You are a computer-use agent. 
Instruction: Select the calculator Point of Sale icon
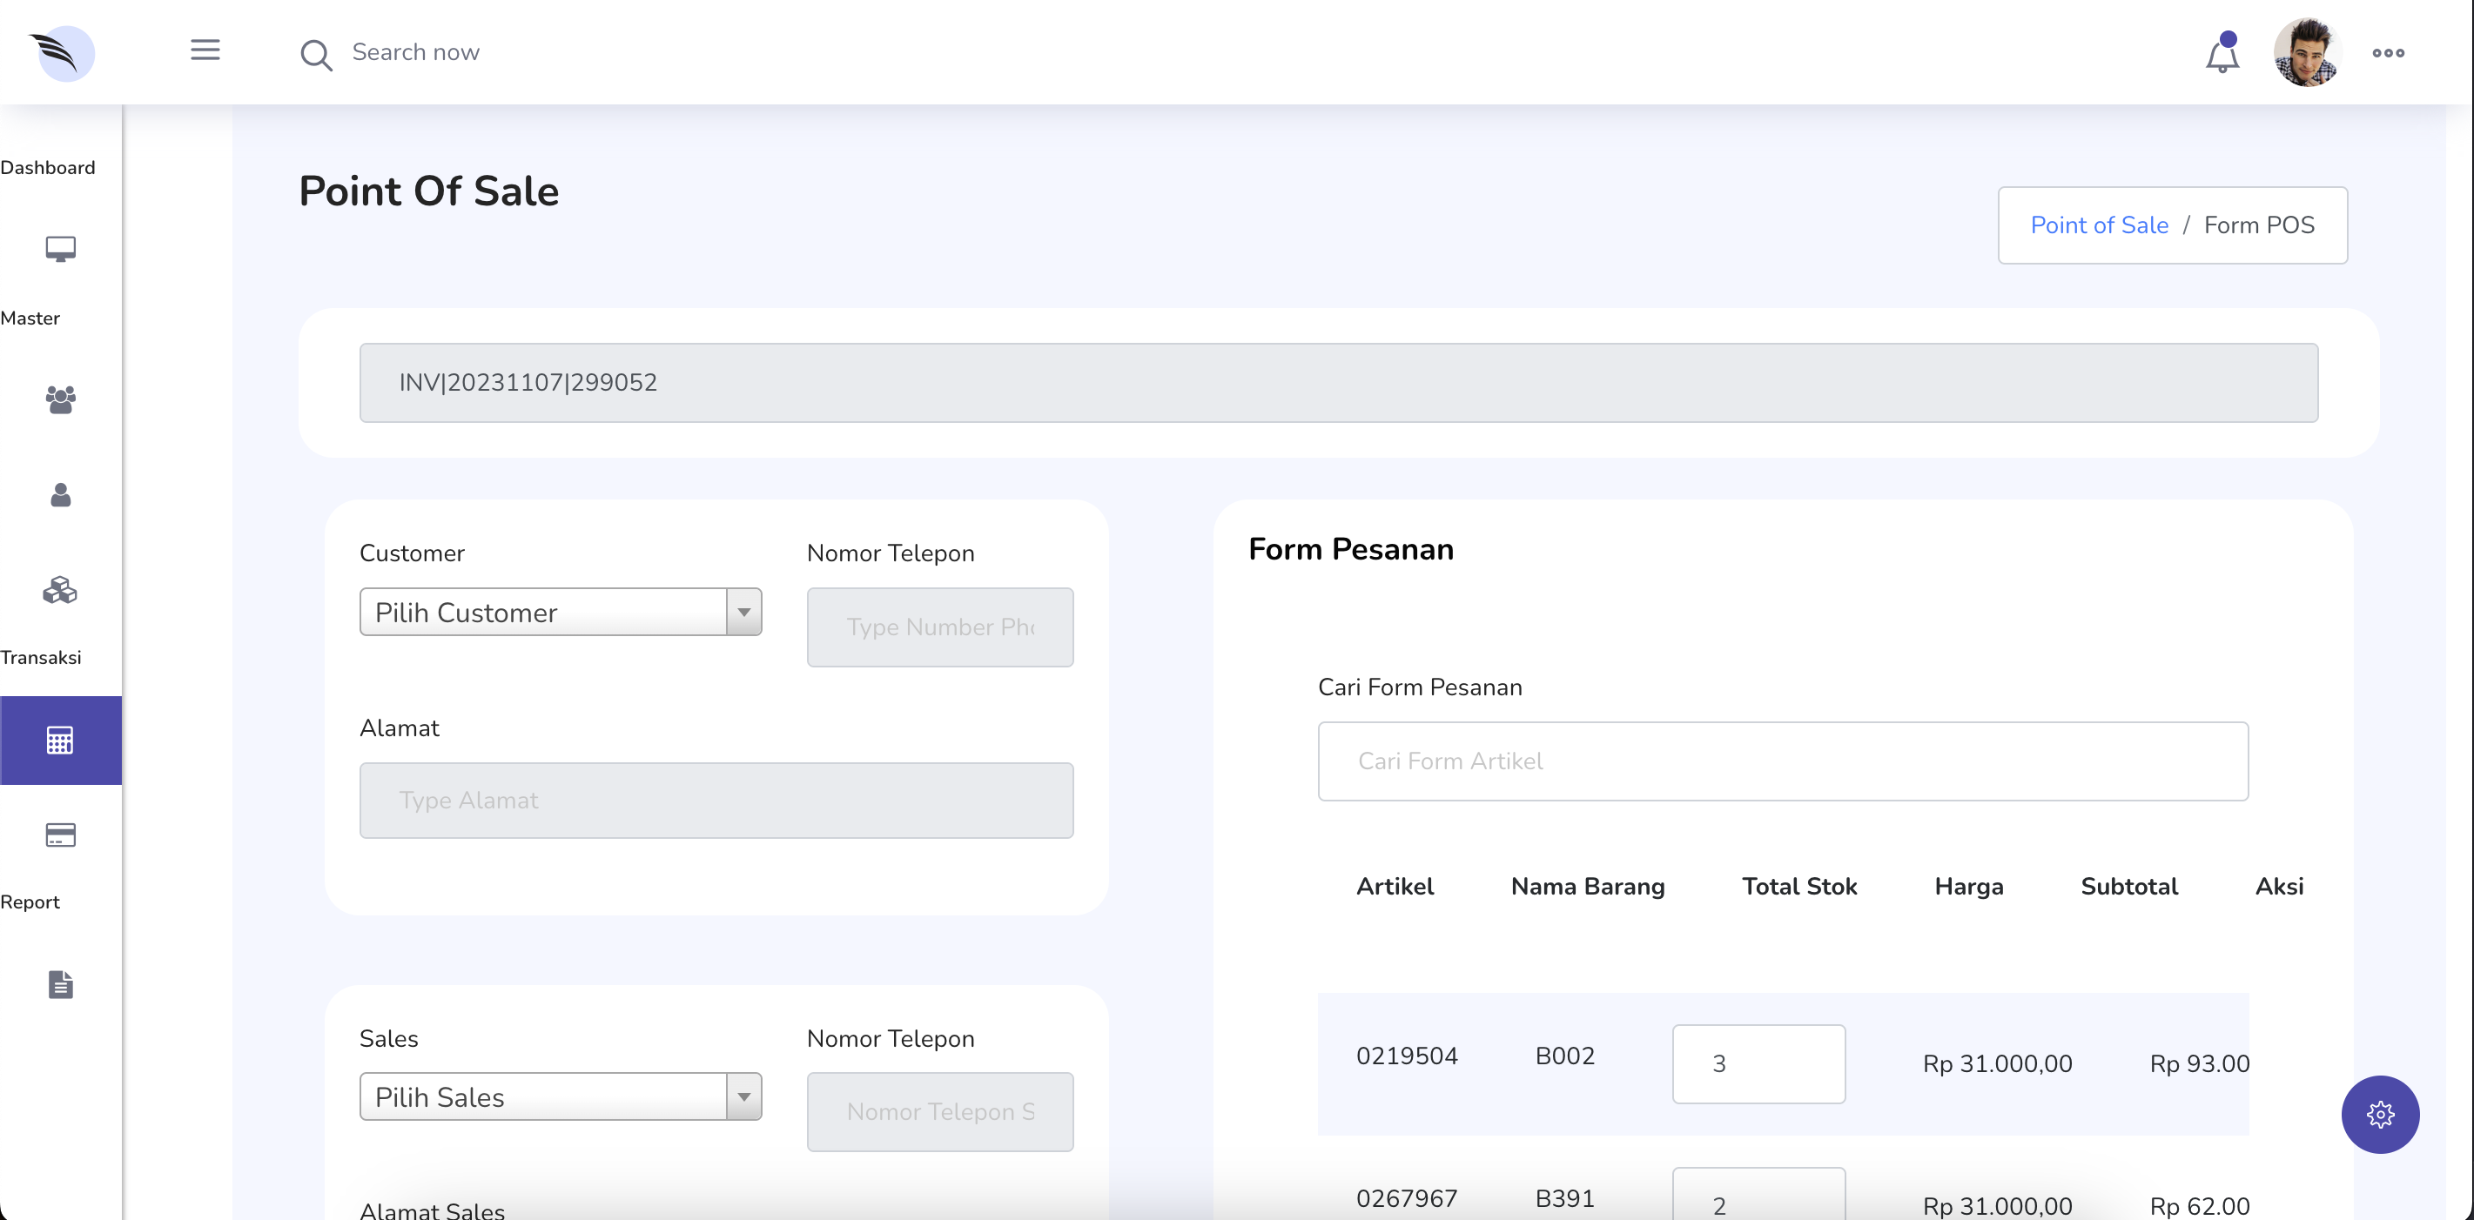[61, 740]
